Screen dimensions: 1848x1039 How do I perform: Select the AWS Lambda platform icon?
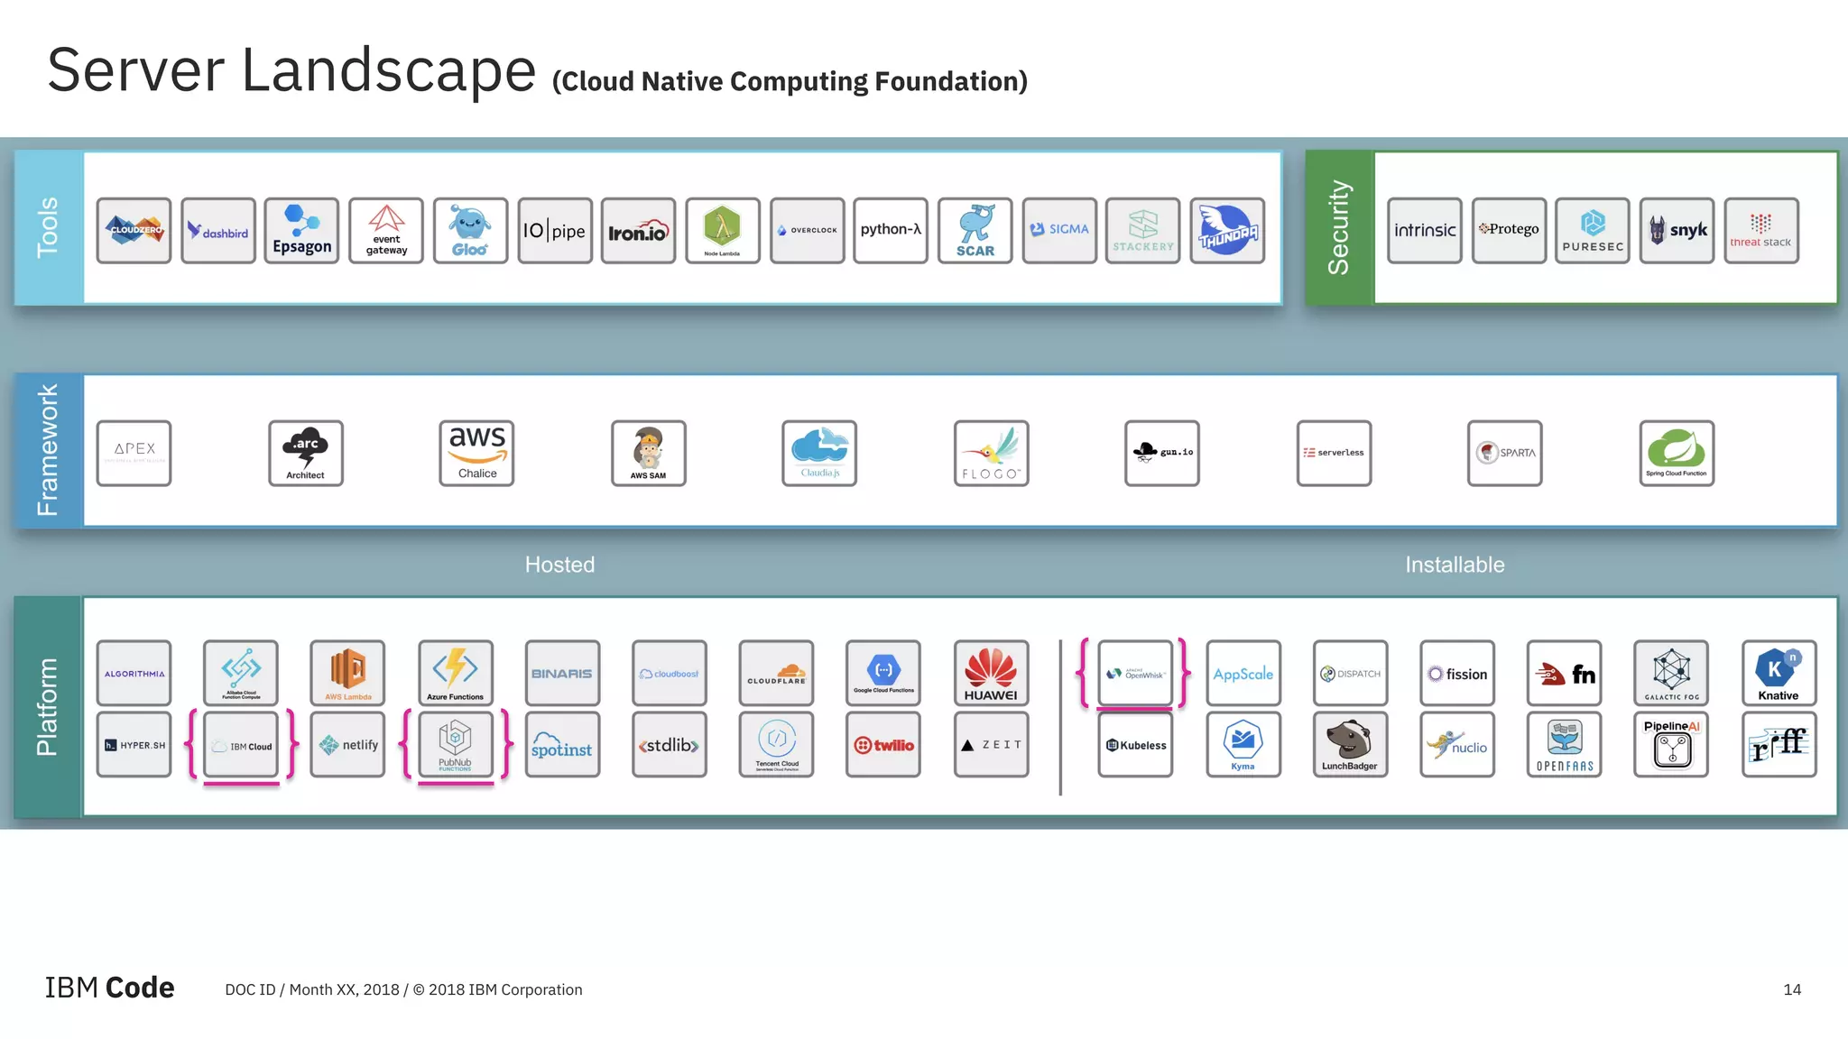pyautogui.click(x=347, y=673)
